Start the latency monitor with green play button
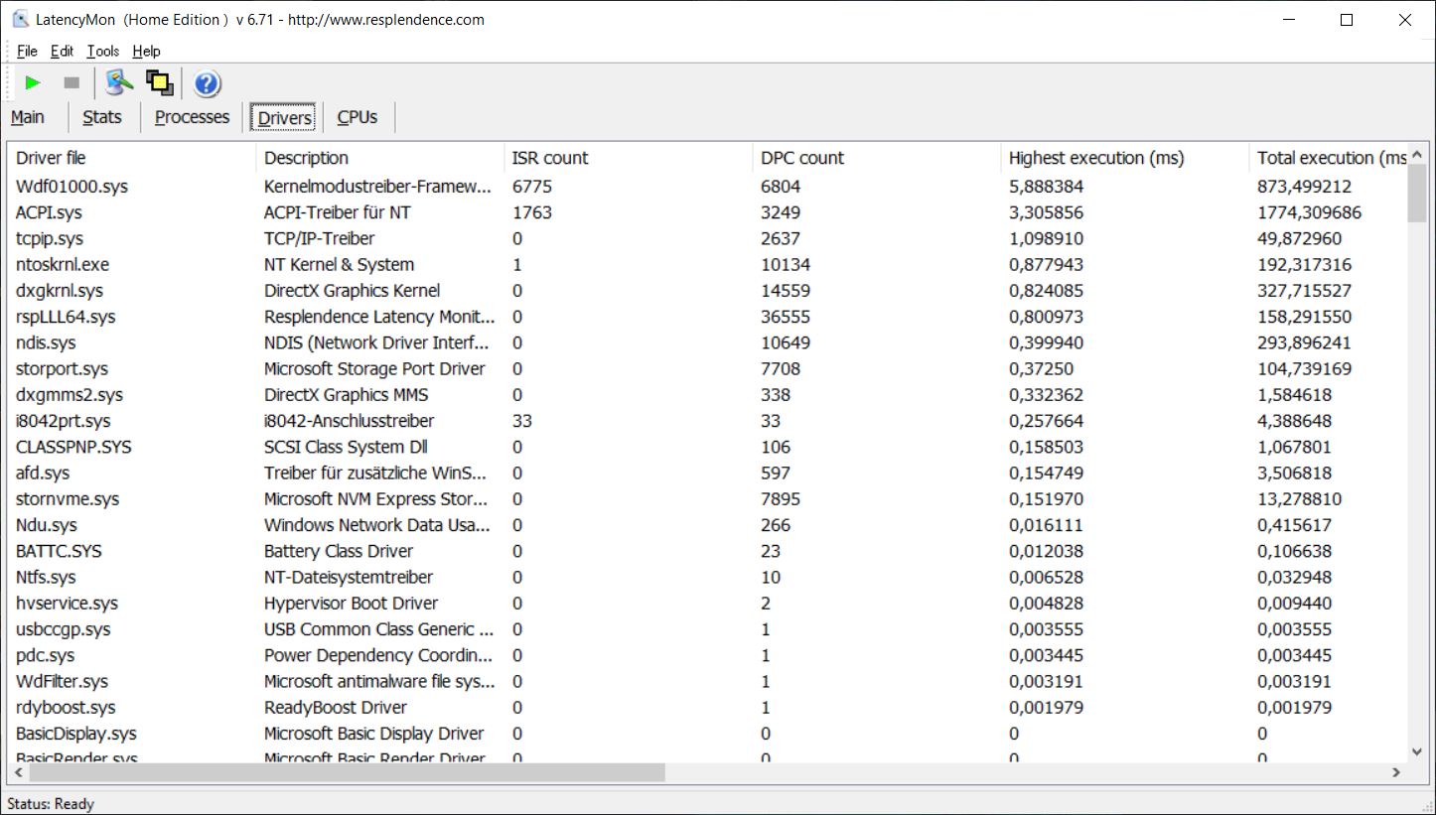 (x=33, y=83)
